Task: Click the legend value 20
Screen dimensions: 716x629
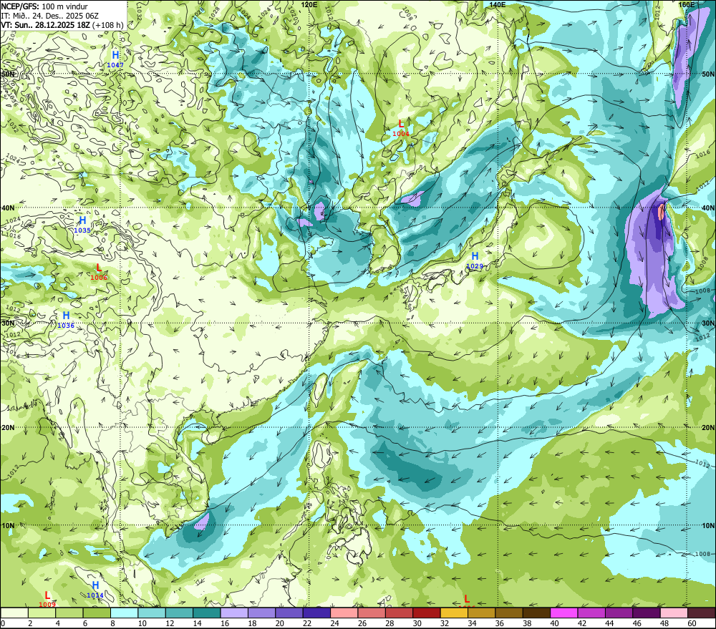Action: click(279, 623)
